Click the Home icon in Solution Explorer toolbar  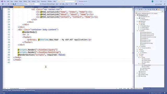coord(140,9)
